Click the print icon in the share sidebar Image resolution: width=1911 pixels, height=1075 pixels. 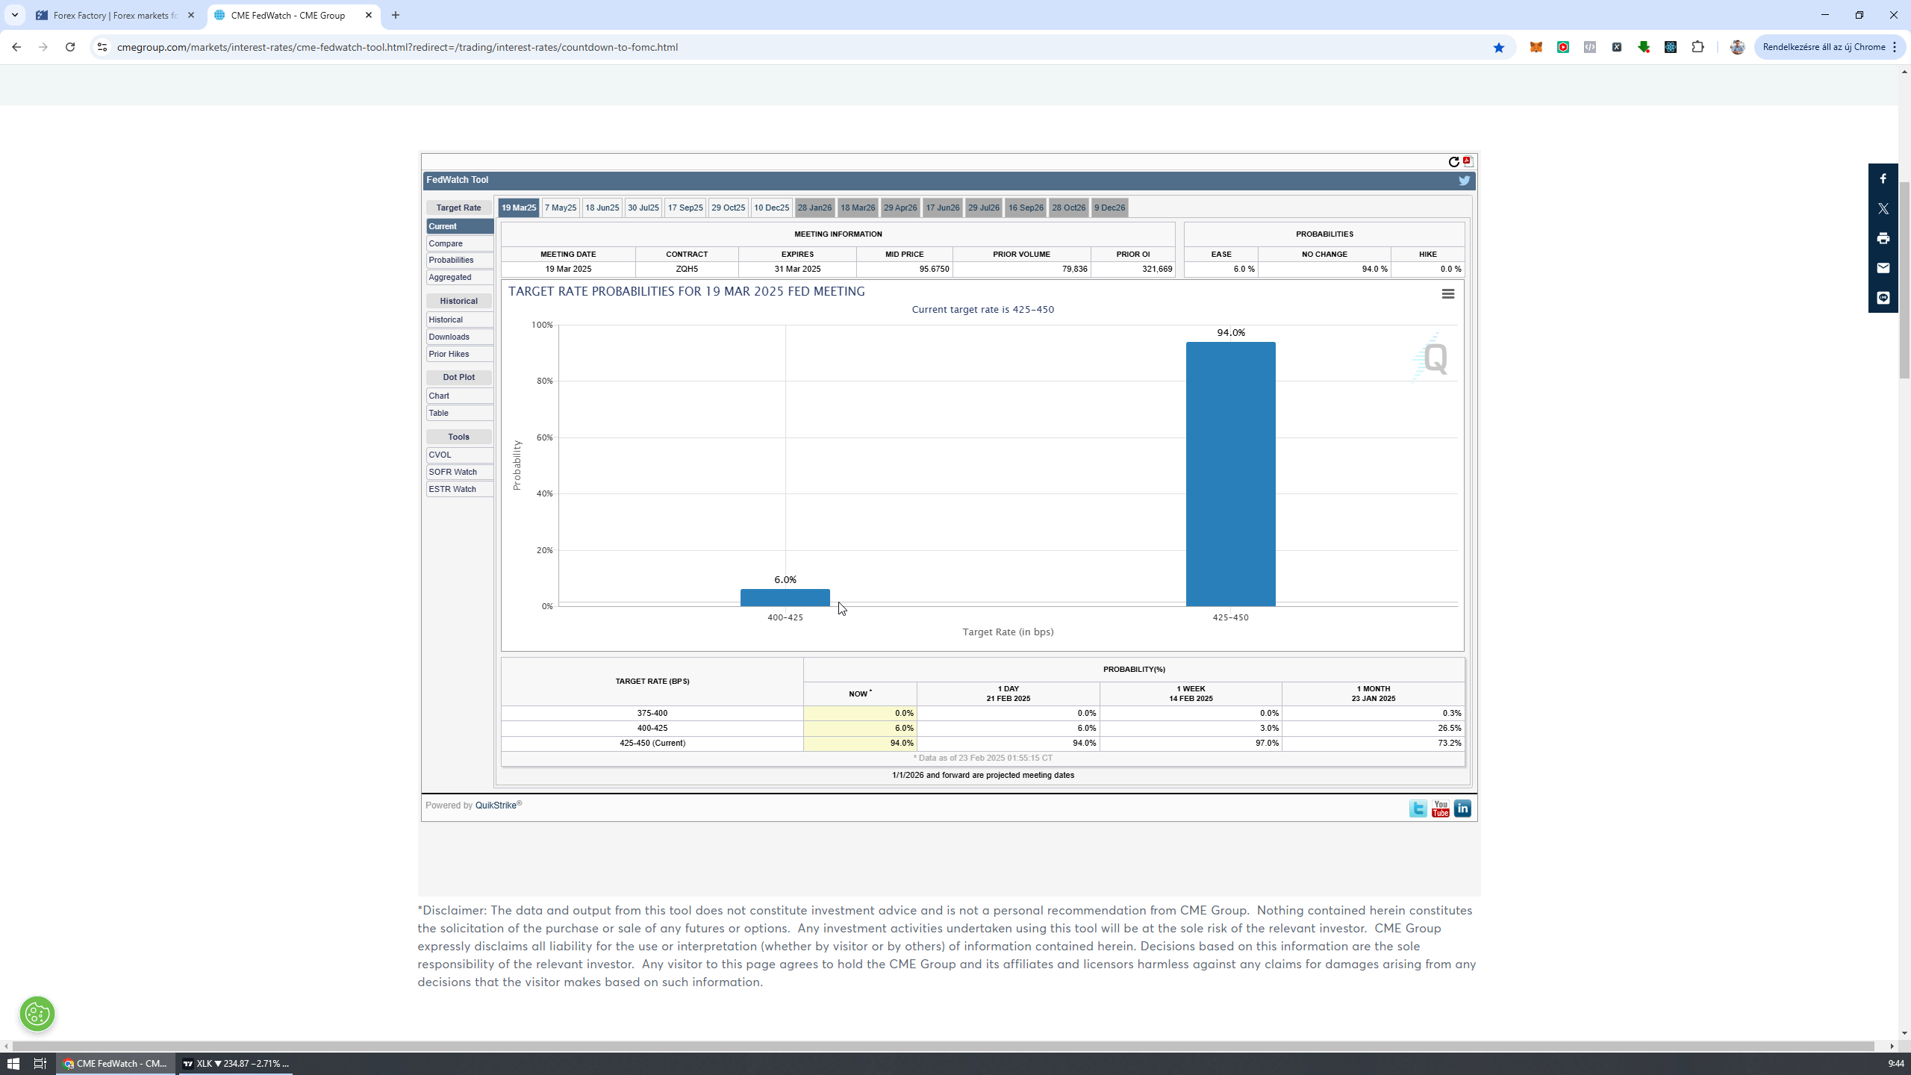pyautogui.click(x=1883, y=238)
